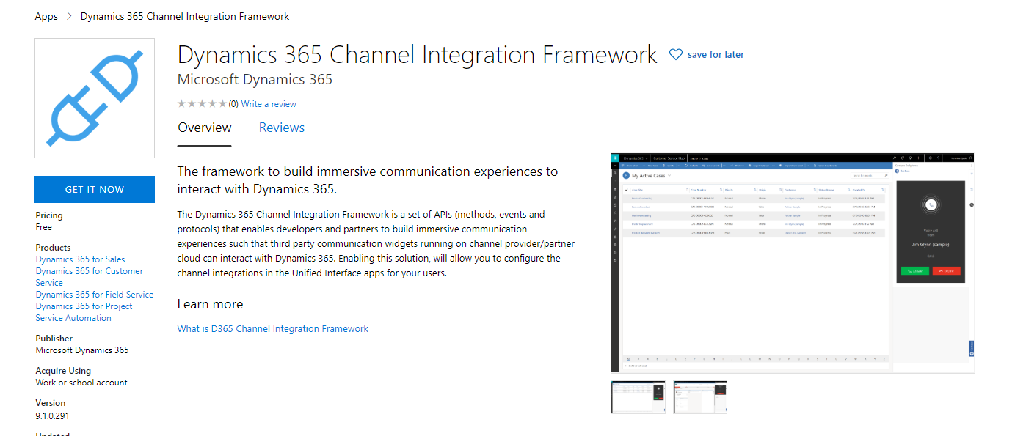Click the Learn more heading

(210, 304)
